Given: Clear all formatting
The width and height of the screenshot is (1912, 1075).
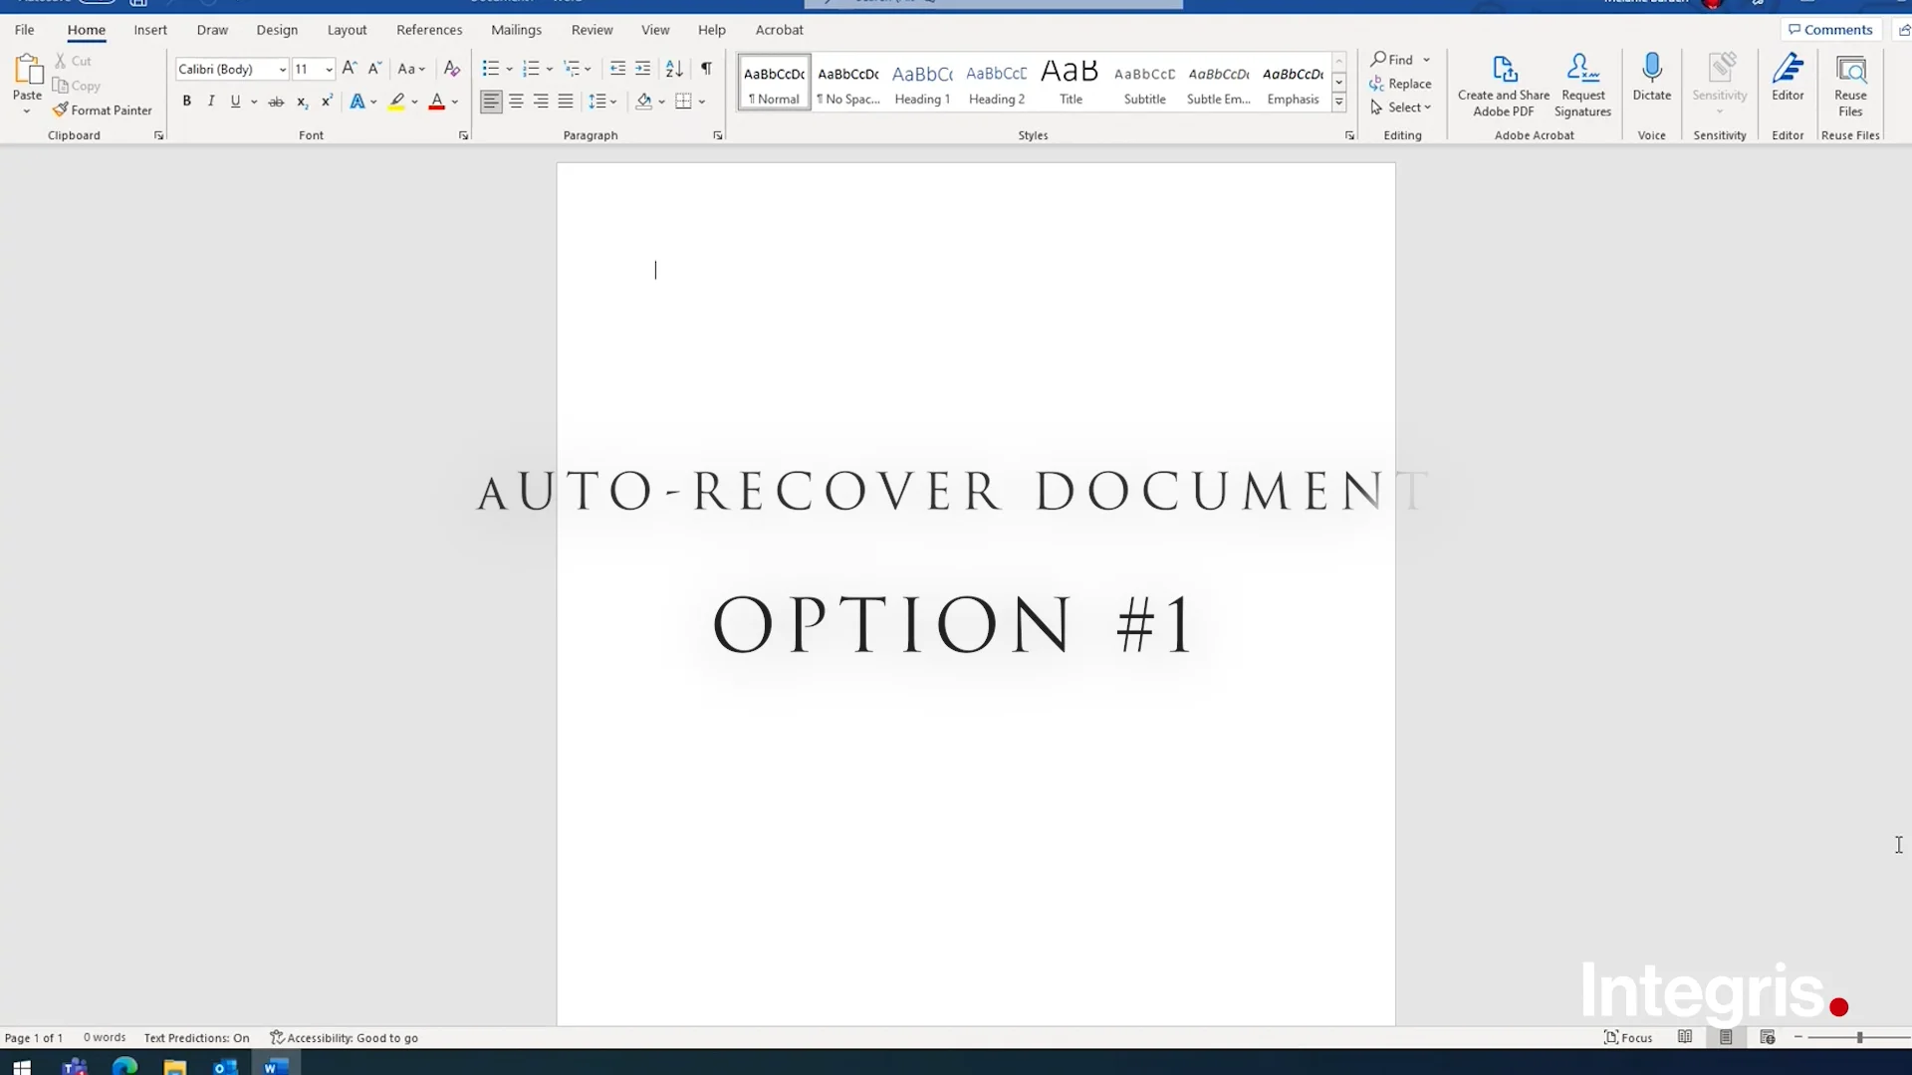Looking at the screenshot, I should (452, 68).
